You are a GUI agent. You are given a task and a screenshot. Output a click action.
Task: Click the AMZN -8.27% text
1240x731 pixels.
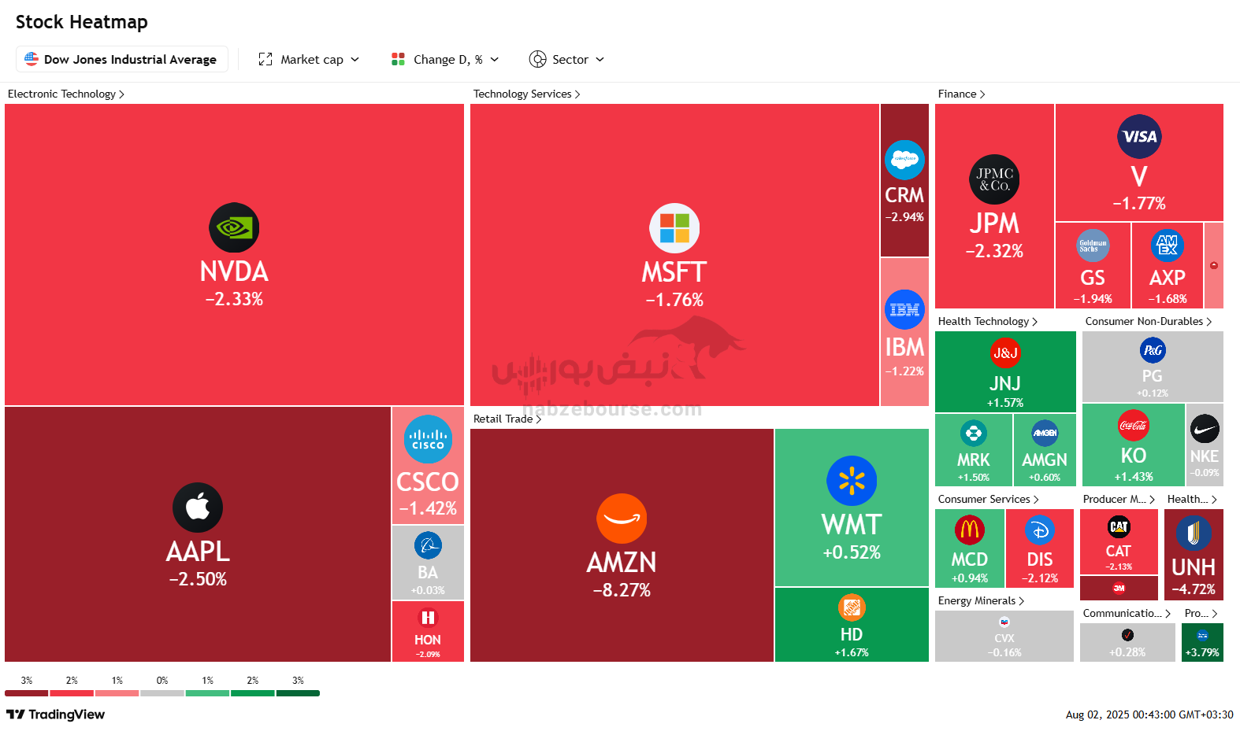click(622, 590)
